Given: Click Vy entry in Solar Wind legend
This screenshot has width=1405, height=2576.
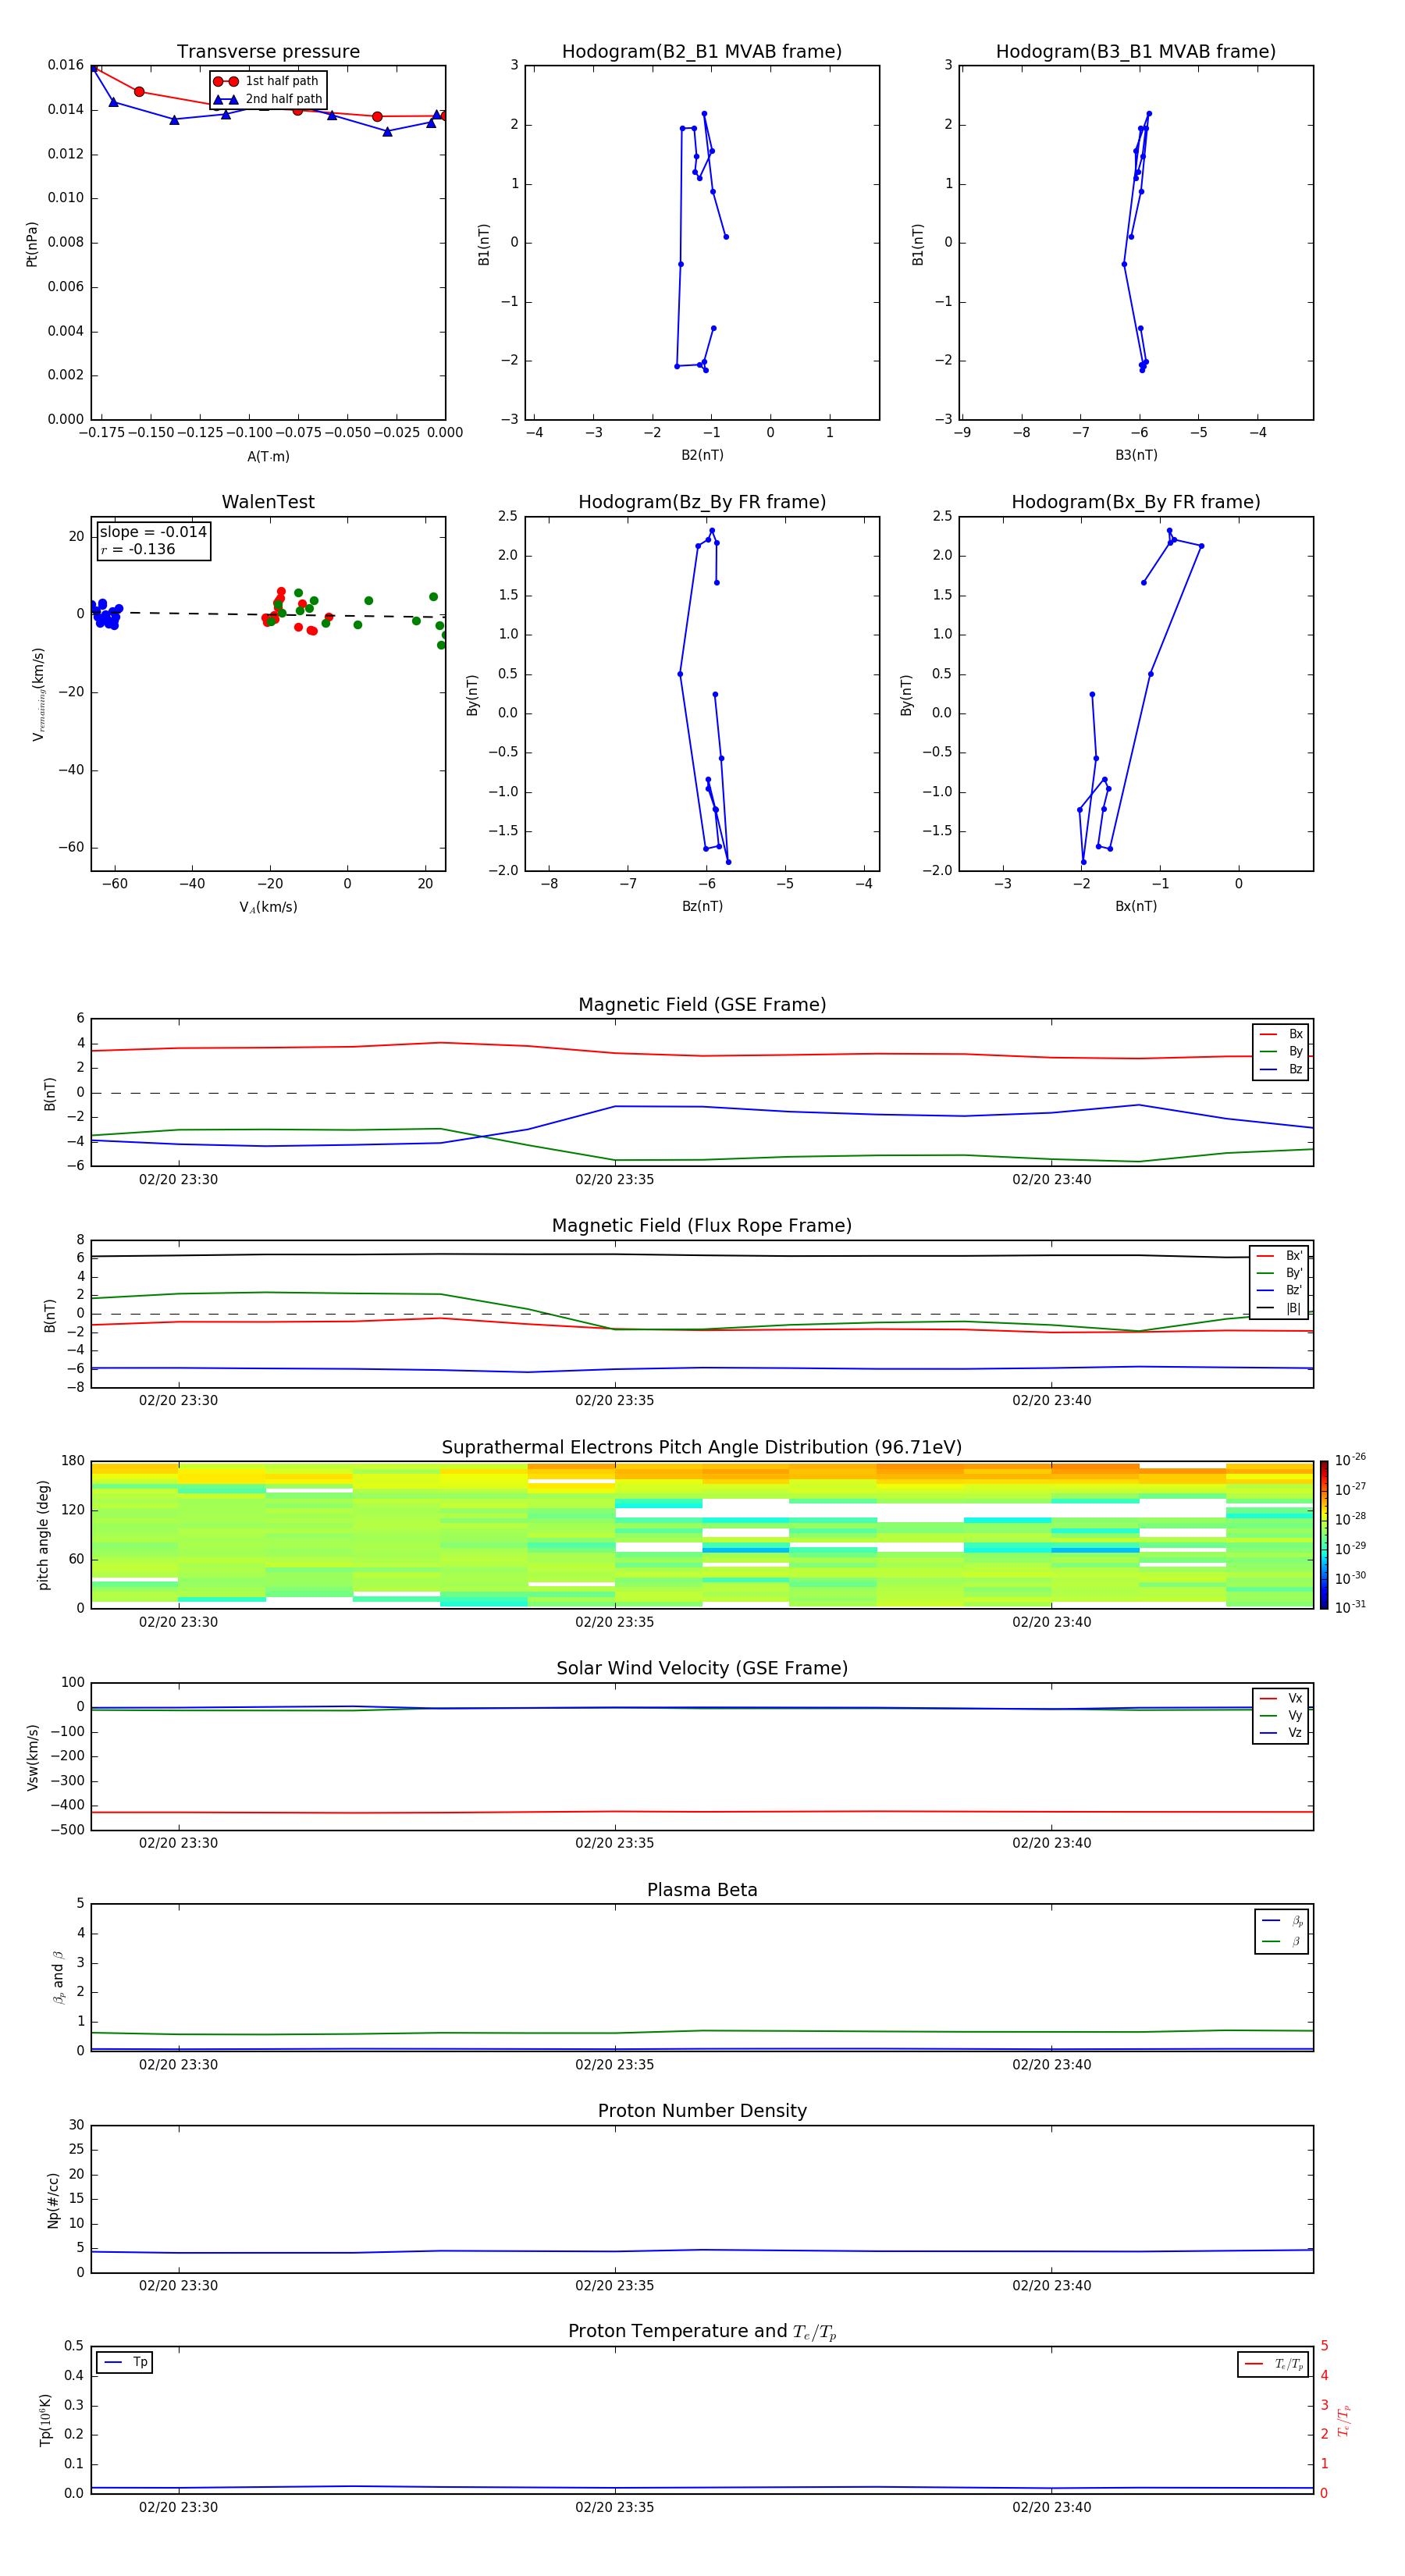Looking at the screenshot, I should coord(1282,1715).
